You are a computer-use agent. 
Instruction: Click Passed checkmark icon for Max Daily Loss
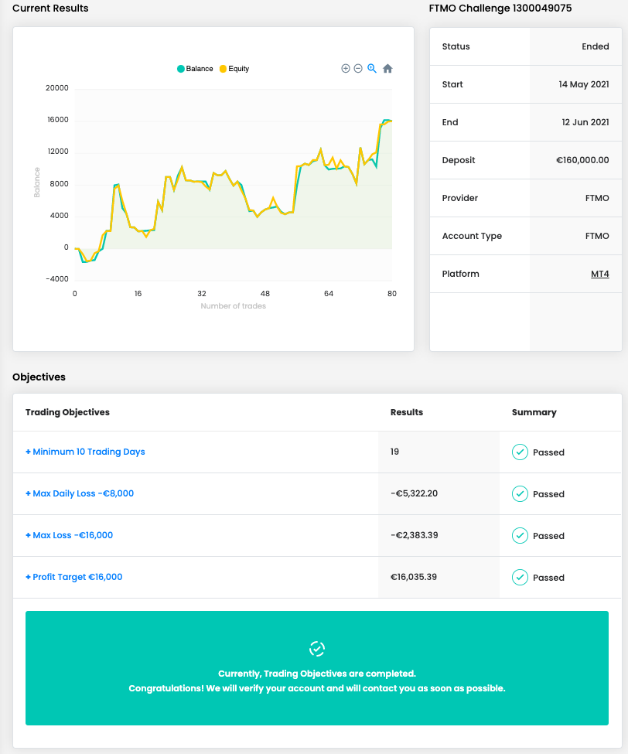pos(520,494)
